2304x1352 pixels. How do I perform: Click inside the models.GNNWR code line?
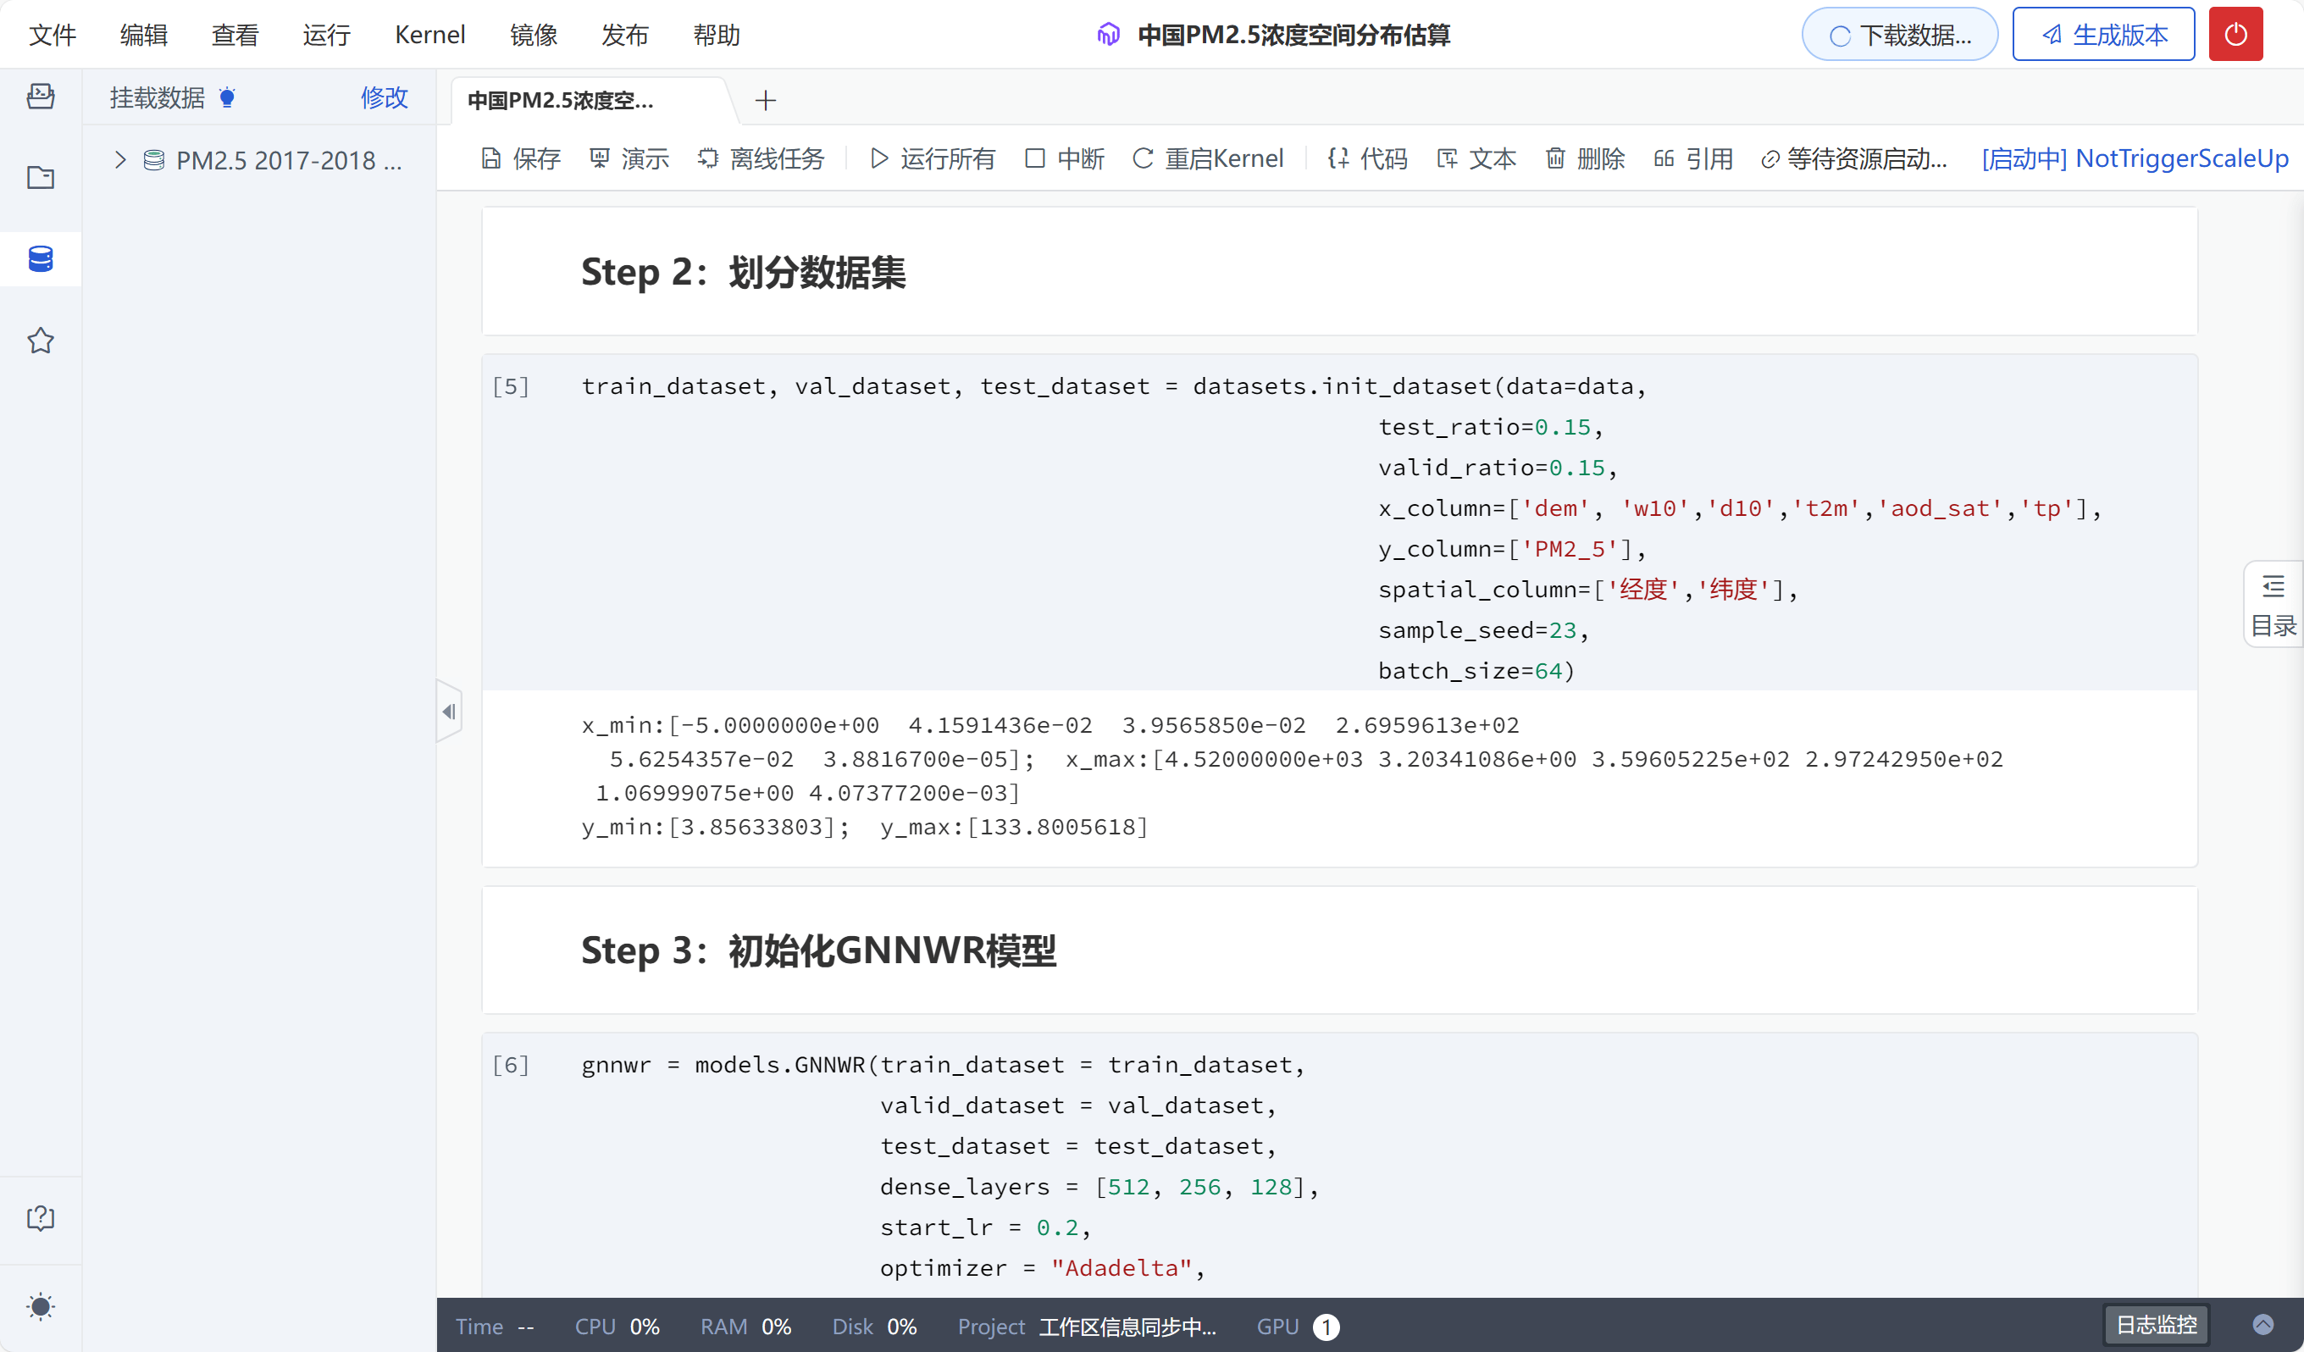(944, 1065)
